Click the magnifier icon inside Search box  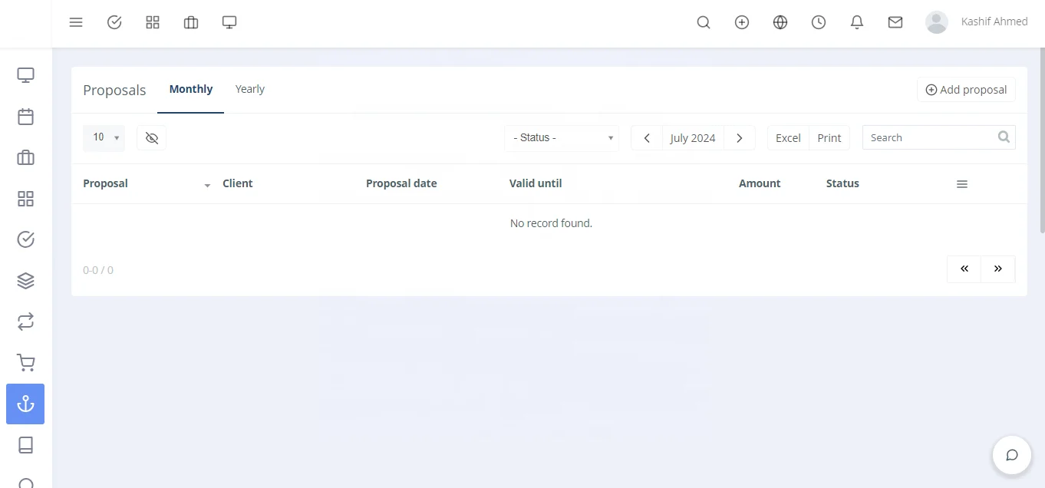[1004, 137]
